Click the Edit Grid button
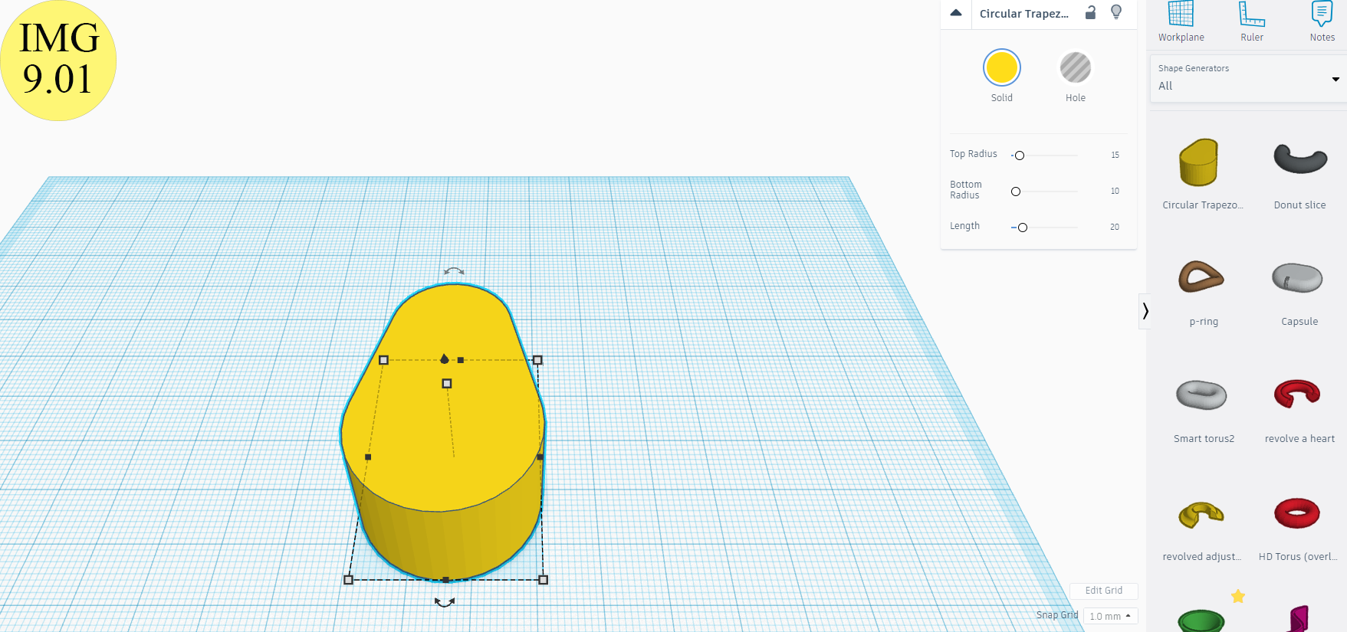 [x=1103, y=591]
